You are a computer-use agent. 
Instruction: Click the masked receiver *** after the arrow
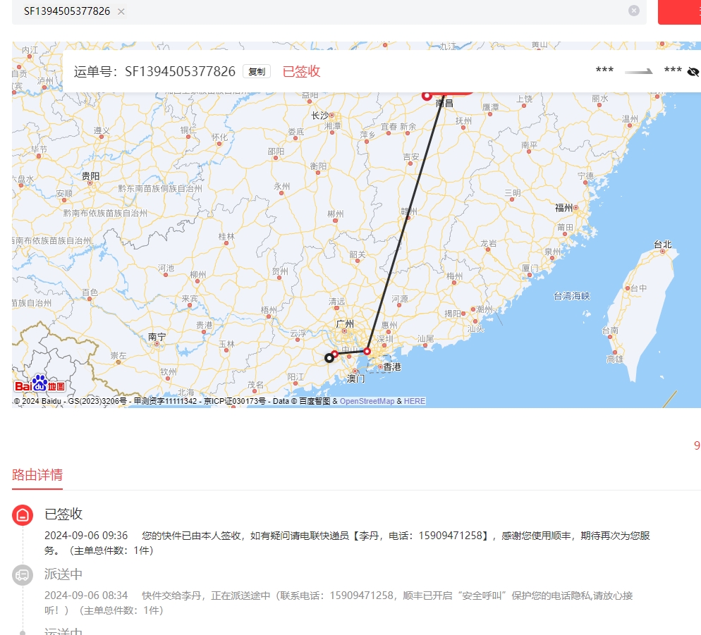pyautogui.click(x=673, y=70)
